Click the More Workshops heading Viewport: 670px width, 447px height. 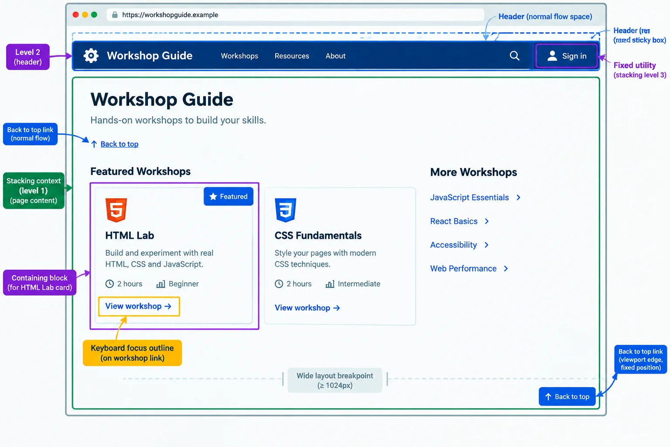coord(474,172)
